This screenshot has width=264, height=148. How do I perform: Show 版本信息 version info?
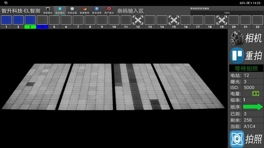pos(97,10)
